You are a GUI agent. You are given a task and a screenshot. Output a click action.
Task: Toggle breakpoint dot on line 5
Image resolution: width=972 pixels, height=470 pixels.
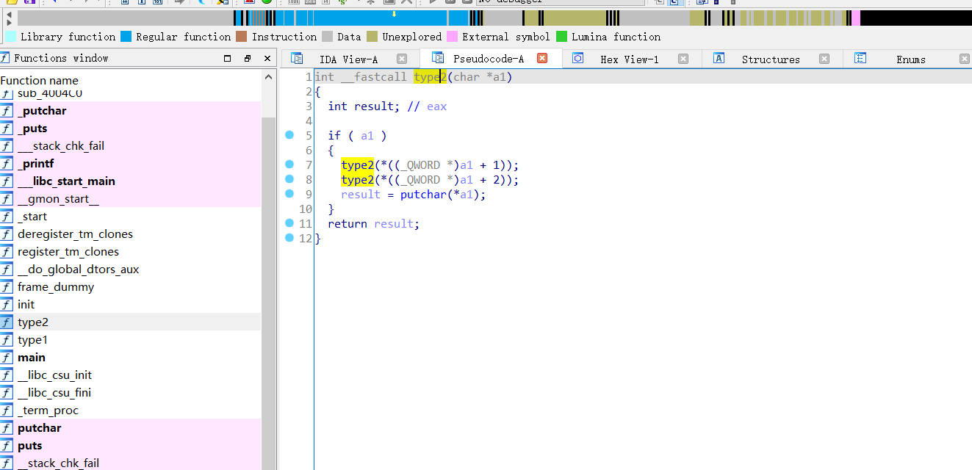pos(289,135)
